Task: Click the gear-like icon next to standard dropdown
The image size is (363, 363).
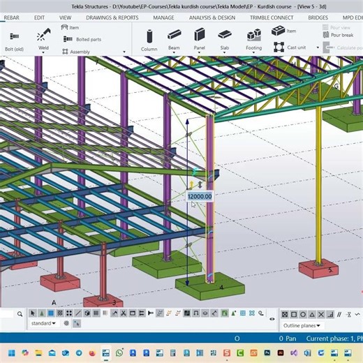Action: click(66, 323)
